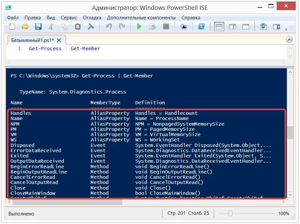Open the Отладка menu
Image resolution: width=300 pixels, height=224 pixels.
click(92, 18)
